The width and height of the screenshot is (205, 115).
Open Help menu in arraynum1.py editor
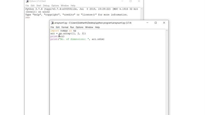tap(97, 27)
